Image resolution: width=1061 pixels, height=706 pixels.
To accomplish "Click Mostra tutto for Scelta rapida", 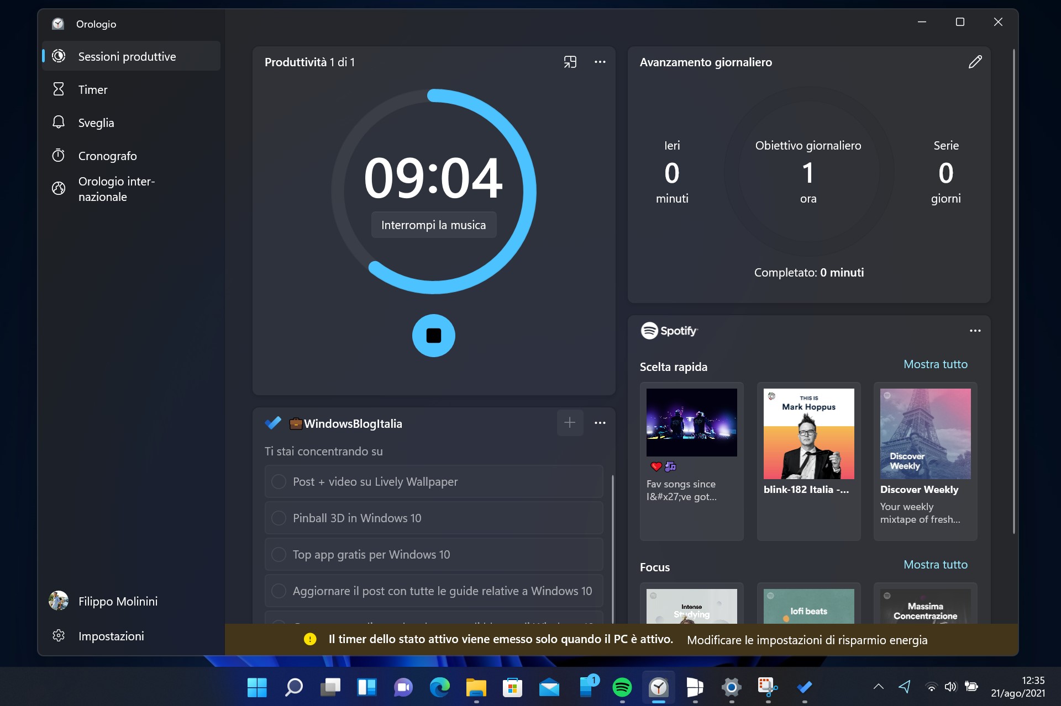I will click(x=936, y=363).
